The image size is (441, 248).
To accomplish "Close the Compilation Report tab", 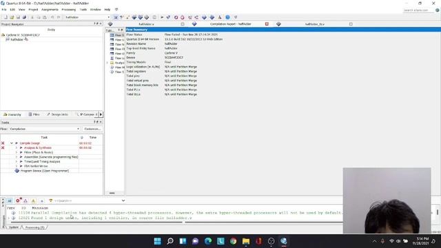I will [267, 24].
